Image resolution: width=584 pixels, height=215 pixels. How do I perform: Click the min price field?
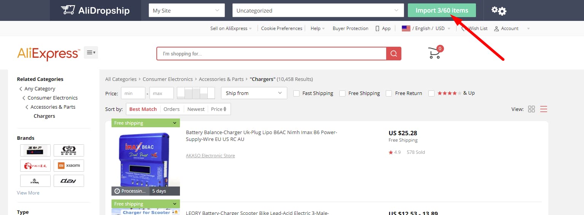coord(133,93)
